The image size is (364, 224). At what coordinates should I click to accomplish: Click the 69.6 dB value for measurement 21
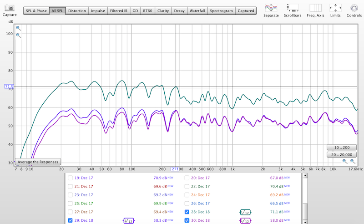click(x=160, y=186)
